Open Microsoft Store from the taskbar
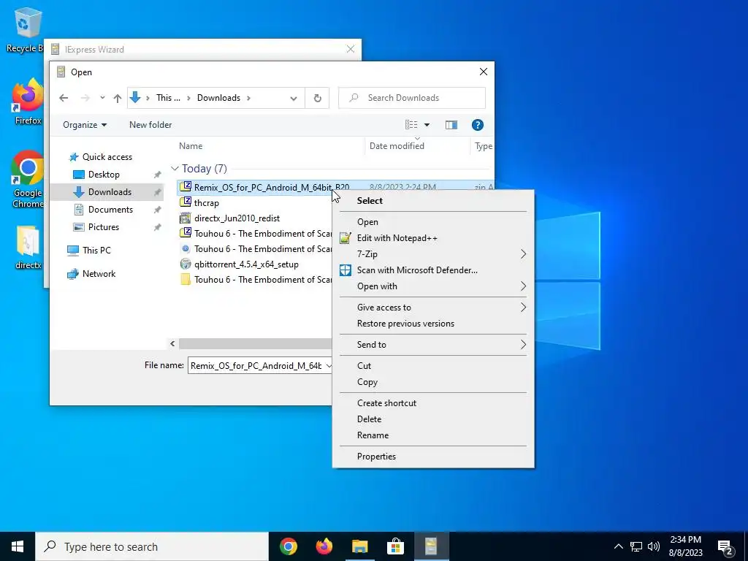 click(395, 546)
